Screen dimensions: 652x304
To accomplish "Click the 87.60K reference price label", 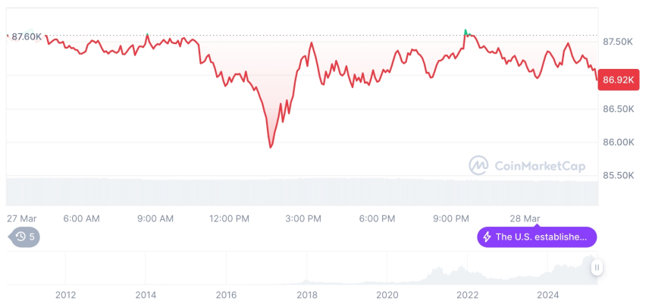I will tap(26, 36).
